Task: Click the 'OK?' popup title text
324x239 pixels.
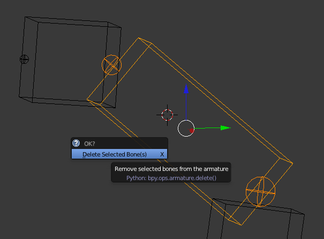Action: pos(89,144)
